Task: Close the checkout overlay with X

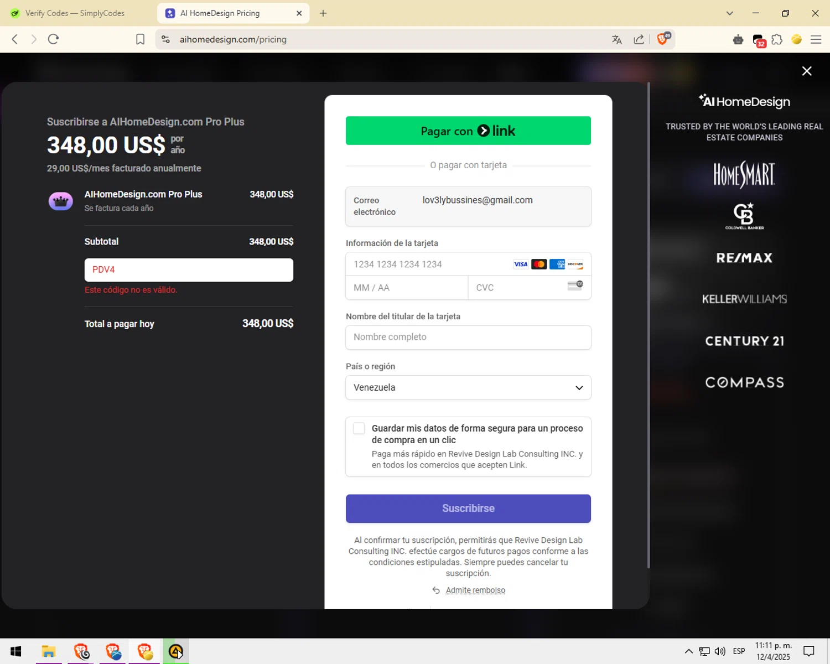Action: pyautogui.click(x=807, y=71)
